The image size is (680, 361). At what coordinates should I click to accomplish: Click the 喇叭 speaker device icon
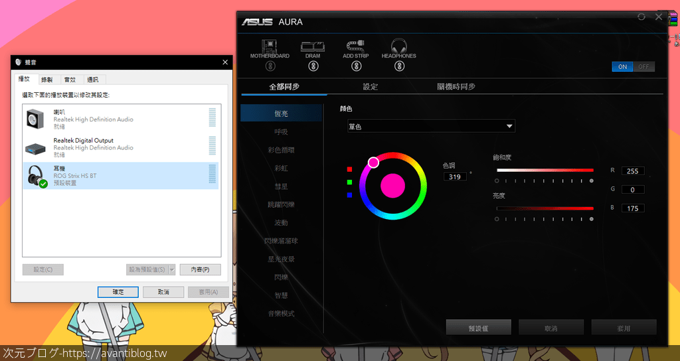(x=35, y=119)
